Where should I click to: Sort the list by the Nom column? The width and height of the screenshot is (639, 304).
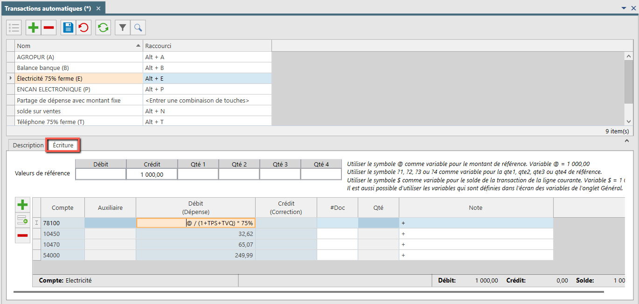click(x=78, y=46)
